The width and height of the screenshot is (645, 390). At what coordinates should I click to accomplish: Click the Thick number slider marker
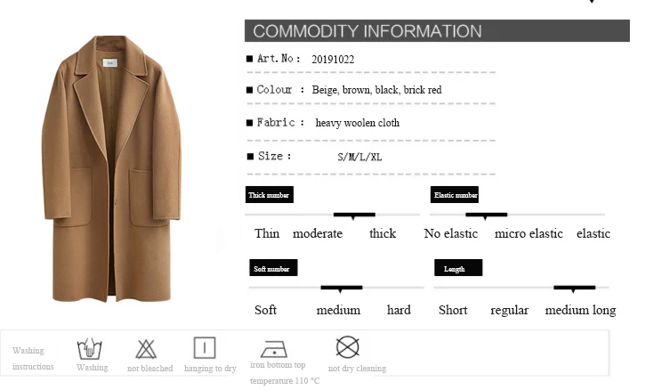point(354,215)
